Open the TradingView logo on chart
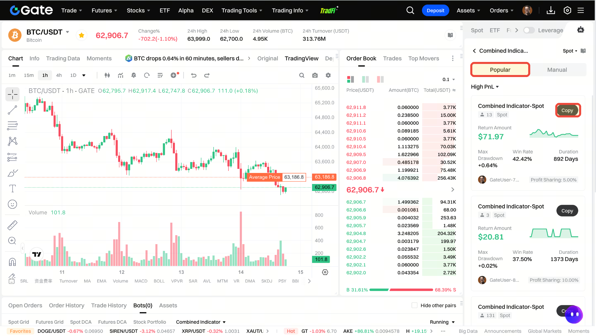Viewport: 596px width, 336px height. click(x=37, y=254)
